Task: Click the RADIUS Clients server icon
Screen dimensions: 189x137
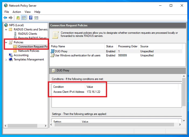Action: [15, 34]
